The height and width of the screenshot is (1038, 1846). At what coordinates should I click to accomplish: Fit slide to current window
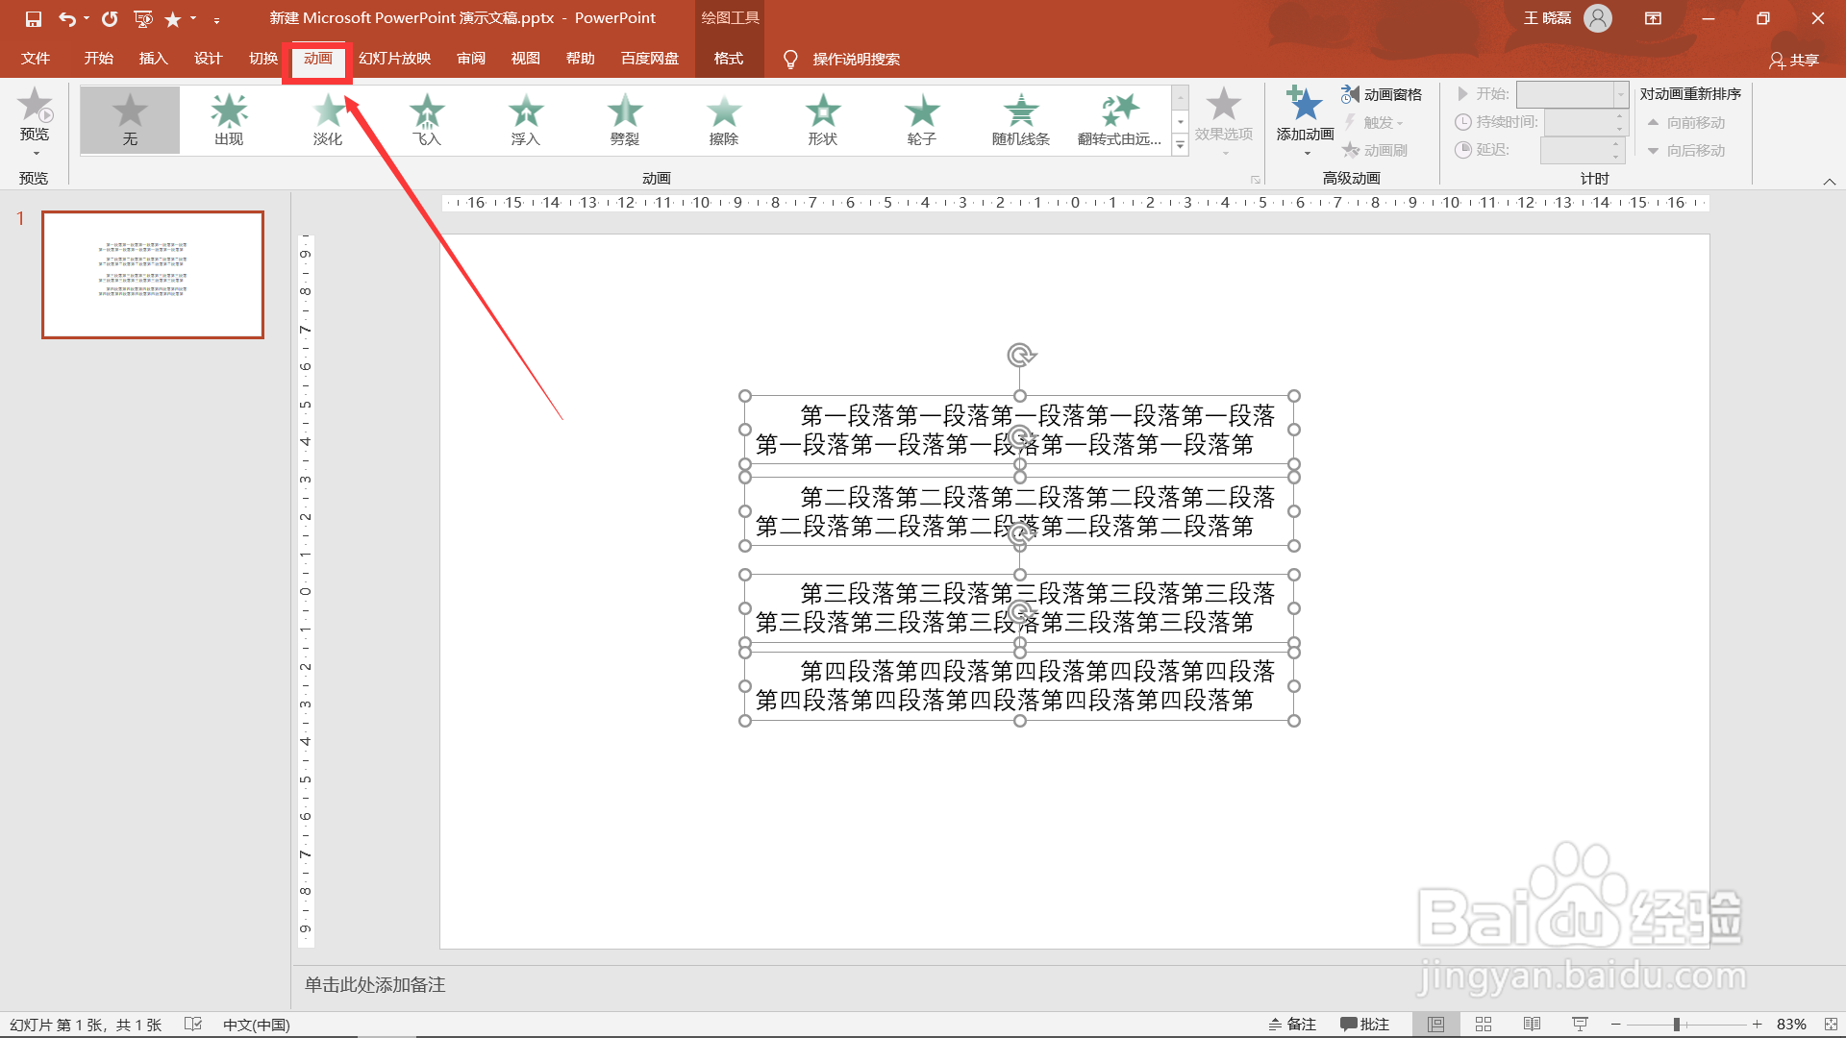1831,1025
